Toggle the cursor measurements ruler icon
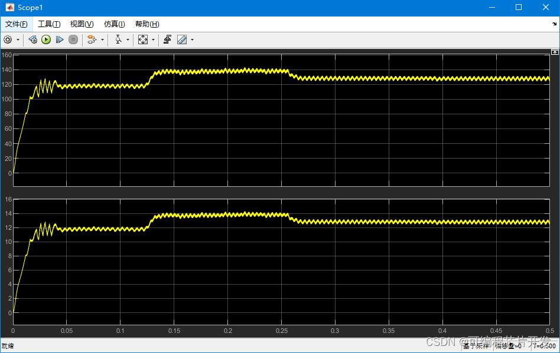Viewport: 560px width, 353px height. click(182, 39)
